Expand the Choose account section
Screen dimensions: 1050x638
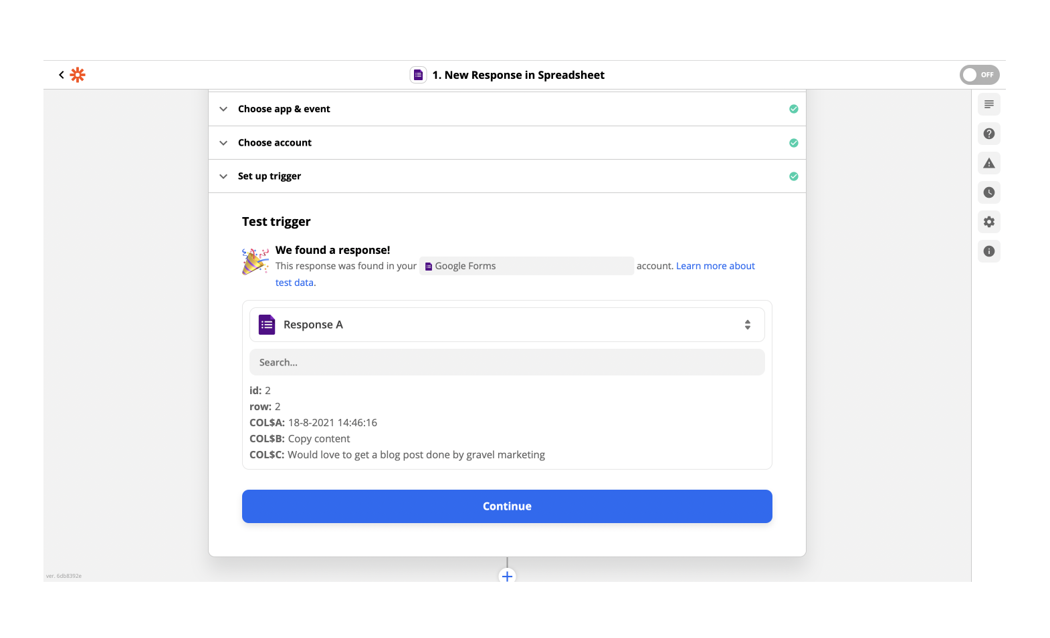point(274,143)
